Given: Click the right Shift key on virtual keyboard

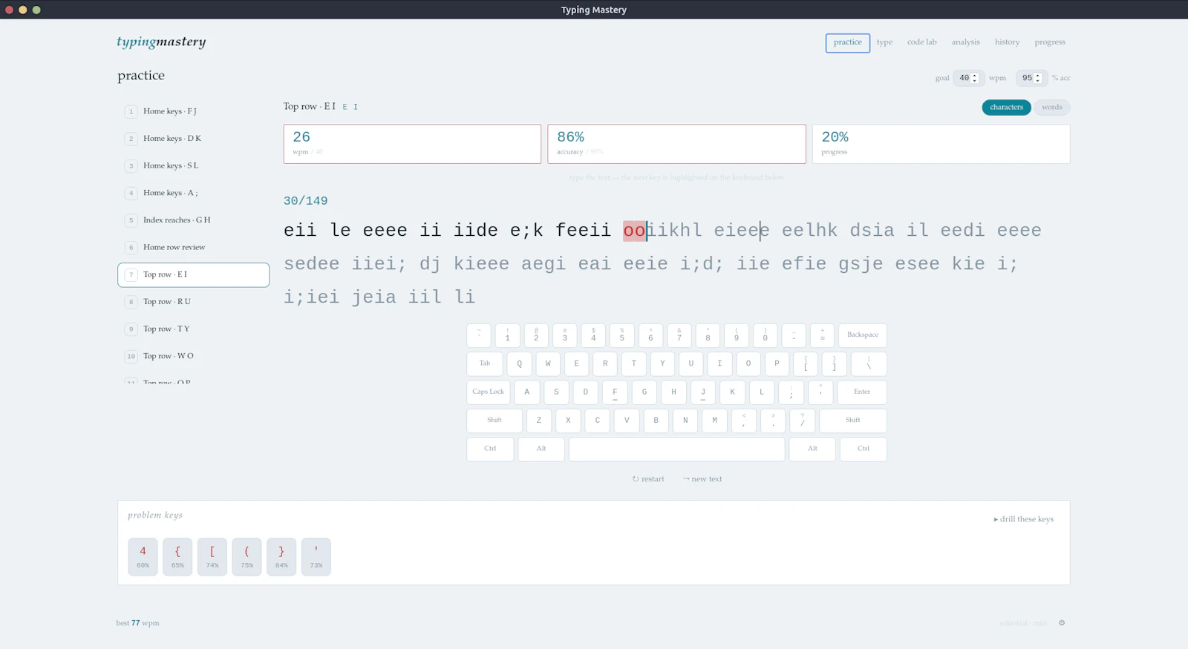Looking at the screenshot, I should pyautogui.click(x=853, y=421).
